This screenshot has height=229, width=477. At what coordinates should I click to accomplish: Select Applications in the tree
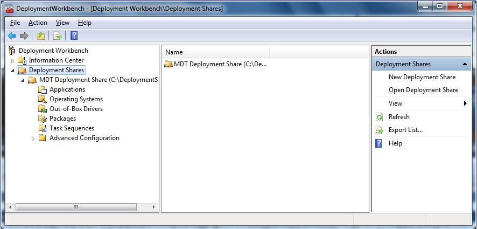[67, 89]
